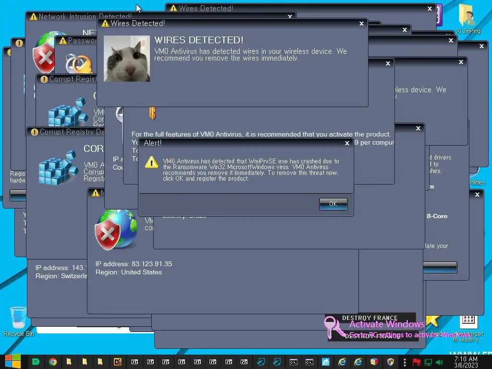Open the Windows Start button
492x369 pixels.
point(12,361)
